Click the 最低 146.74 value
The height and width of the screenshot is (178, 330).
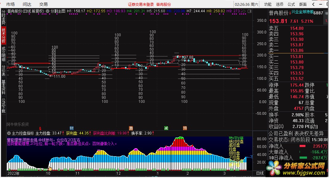coord(297,97)
